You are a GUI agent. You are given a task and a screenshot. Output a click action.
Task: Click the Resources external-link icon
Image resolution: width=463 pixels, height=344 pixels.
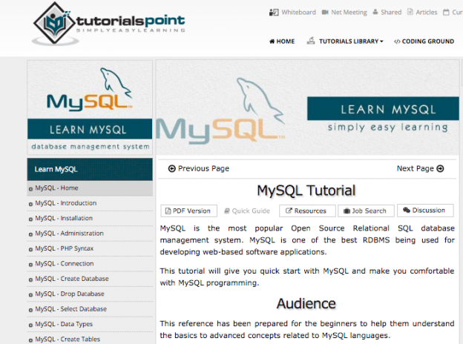coord(289,211)
